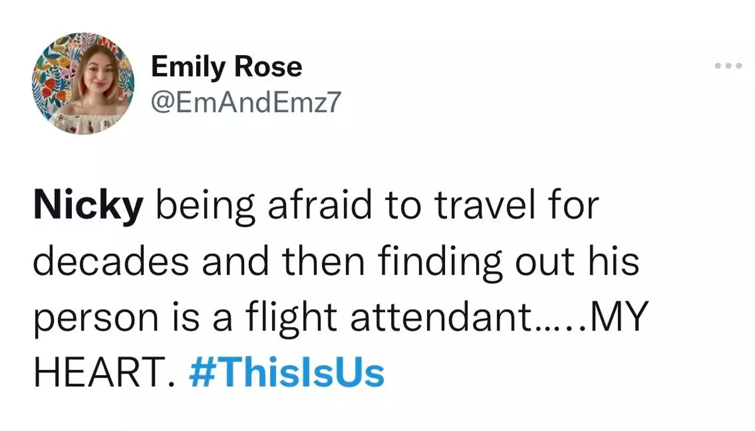
Task: Open the Emily Rose display name link
Action: tap(226, 67)
